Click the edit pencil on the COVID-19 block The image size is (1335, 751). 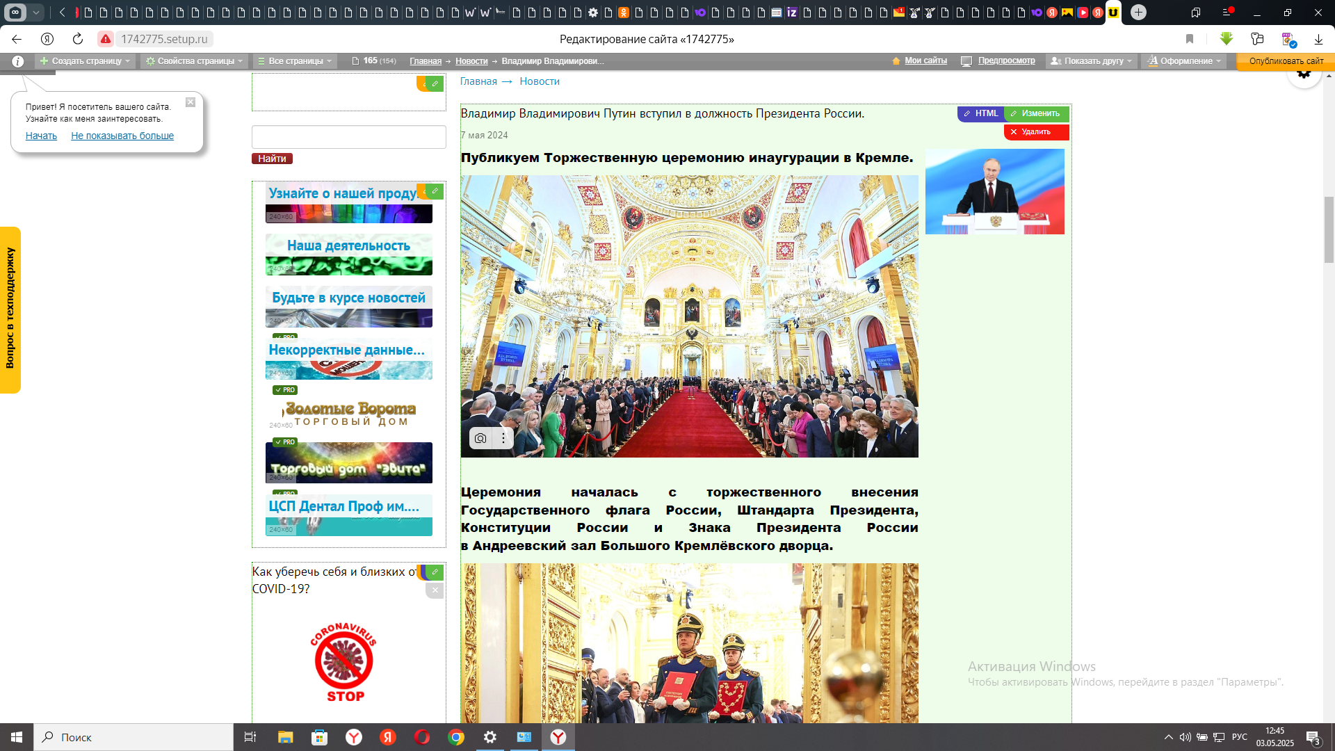point(435,572)
